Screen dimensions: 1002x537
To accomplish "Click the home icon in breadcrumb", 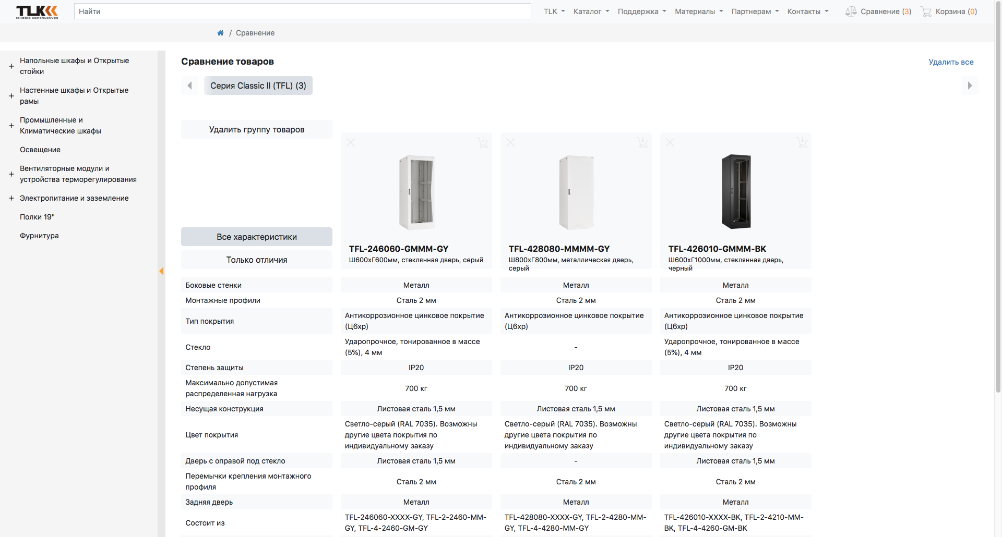I will (x=220, y=33).
